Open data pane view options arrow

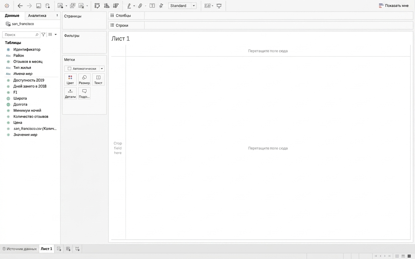point(56,35)
